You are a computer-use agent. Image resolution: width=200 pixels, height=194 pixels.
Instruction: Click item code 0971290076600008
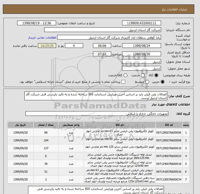pos(169,140)
